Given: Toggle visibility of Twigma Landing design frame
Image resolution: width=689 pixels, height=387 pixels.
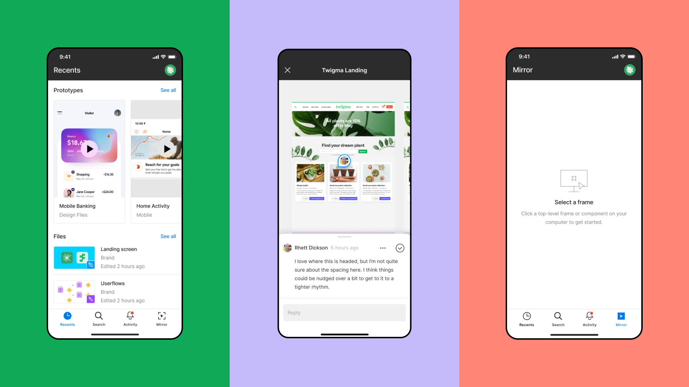Looking at the screenshot, I should pyautogui.click(x=288, y=70).
